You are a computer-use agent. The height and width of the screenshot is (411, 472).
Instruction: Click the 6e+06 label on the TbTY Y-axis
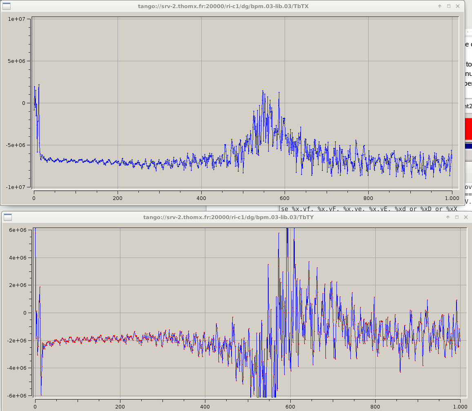(18, 230)
